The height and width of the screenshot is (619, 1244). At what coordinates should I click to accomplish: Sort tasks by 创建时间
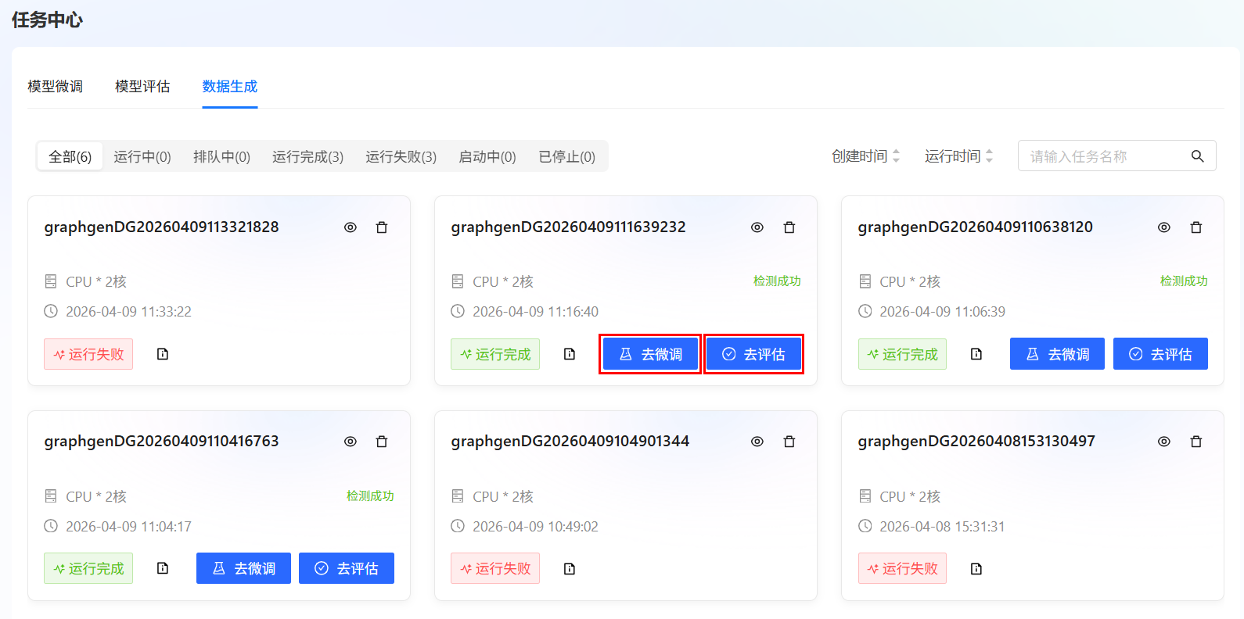(865, 156)
